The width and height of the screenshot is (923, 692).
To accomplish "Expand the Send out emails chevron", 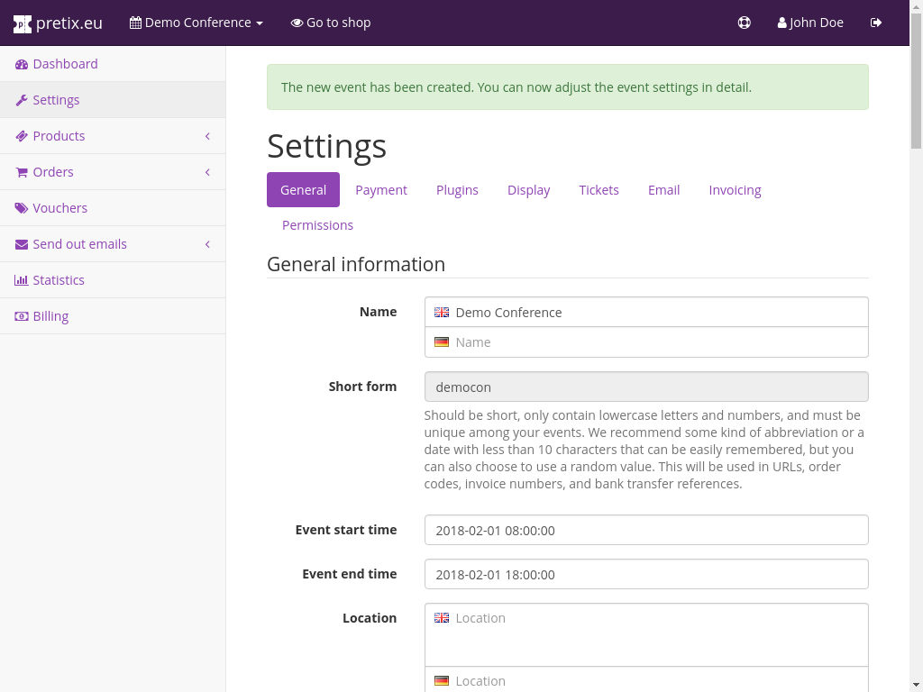I will tap(207, 244).
